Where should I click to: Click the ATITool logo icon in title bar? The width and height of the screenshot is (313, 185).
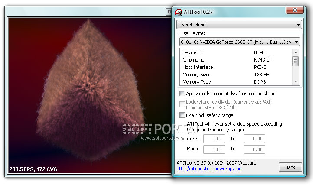[178, 12]
